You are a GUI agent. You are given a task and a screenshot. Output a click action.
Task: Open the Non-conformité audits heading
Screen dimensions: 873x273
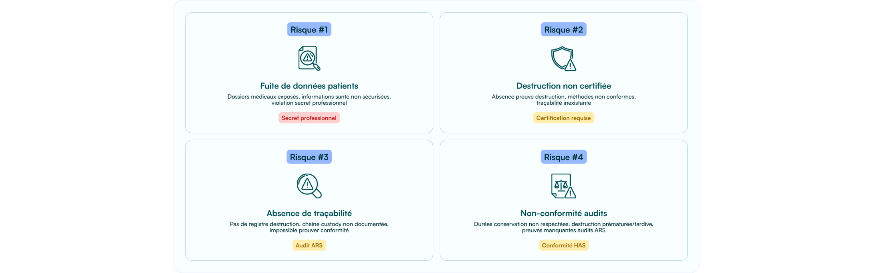click(x=563, y=213)
